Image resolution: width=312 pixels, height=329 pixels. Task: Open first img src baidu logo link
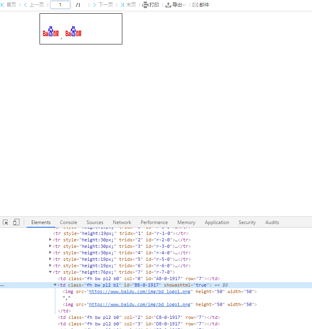pyautogui.click(x=140, y=291)
